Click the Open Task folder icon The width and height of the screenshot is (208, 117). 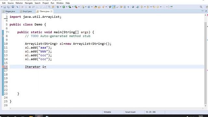99,7
